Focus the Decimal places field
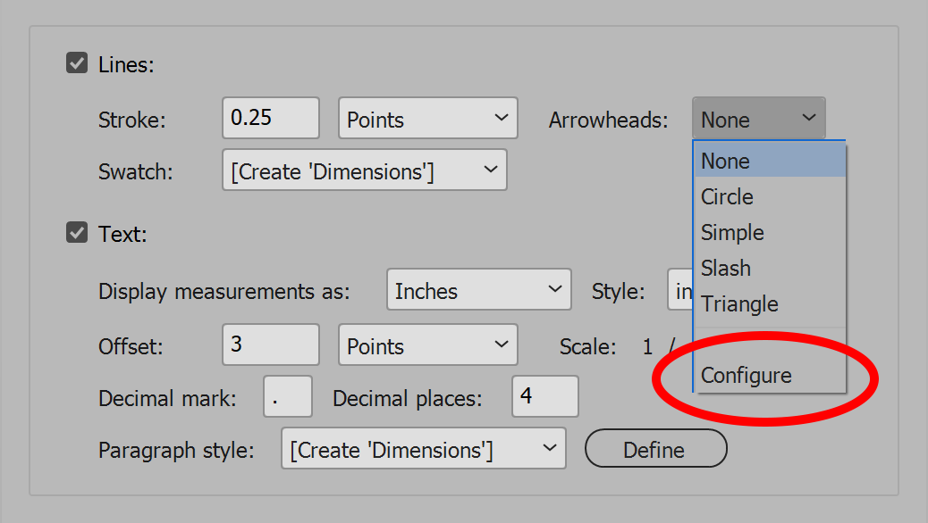This screenshot has width=928, height=523. click(x=544, y=397)
